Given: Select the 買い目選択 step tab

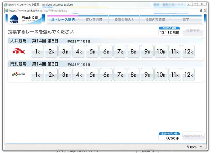Looking at the screenshot, I should pos(93,20).
